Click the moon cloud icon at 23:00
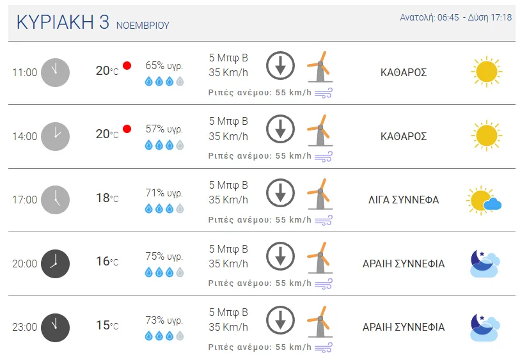The height and width of the screenshot is (355, 520). [484, 327]
